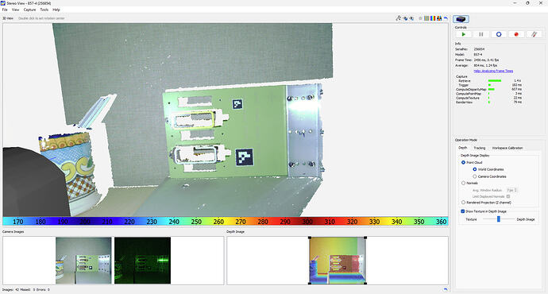Viewport: 548px width, 294px height.
Task: Select Camera Coordinates radio option
Action: (475, 176)
